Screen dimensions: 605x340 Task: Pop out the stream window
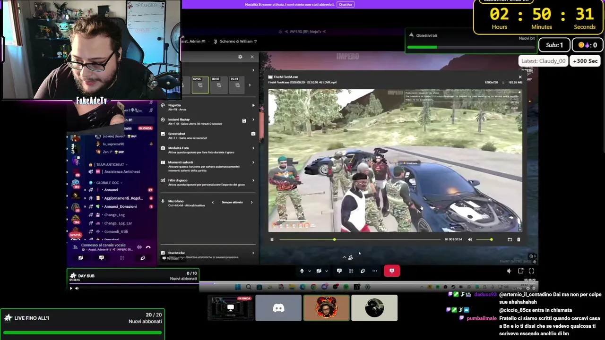520,271
